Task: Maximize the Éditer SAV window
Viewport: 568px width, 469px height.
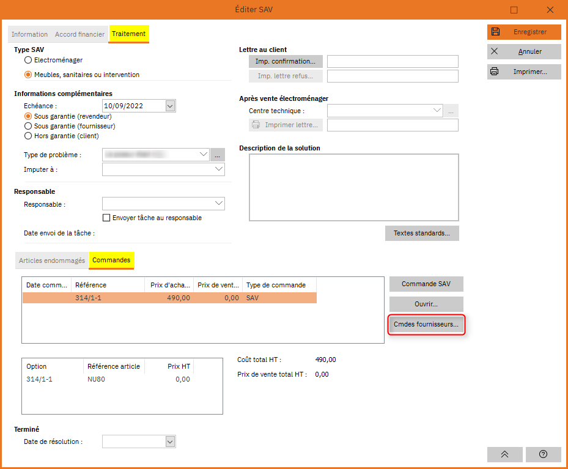Action: point(514,10)
